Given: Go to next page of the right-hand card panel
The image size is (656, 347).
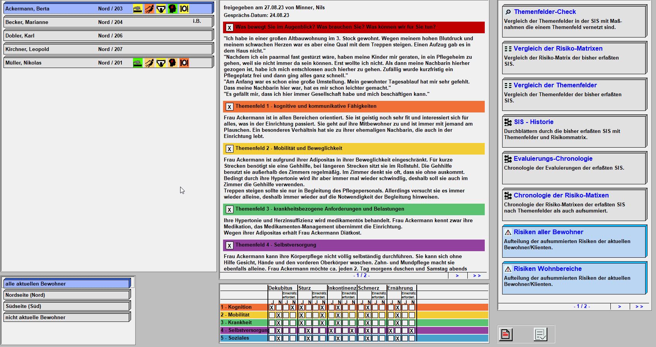Looking at the screenshot, I should (x=620, y=306).
